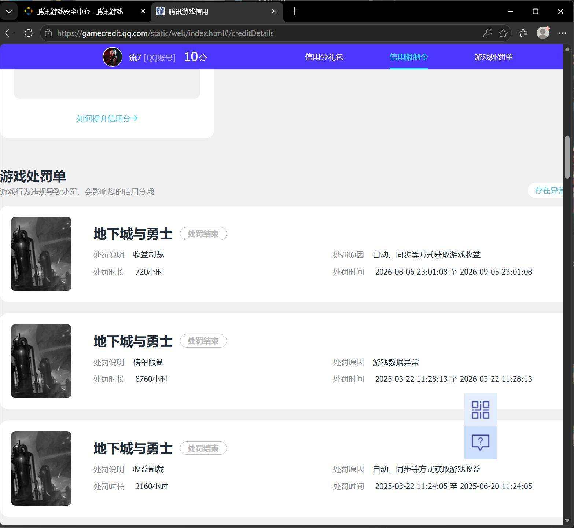View site information lock icon
The width and height of the screenshot is (574, 528).
[48, 33]
